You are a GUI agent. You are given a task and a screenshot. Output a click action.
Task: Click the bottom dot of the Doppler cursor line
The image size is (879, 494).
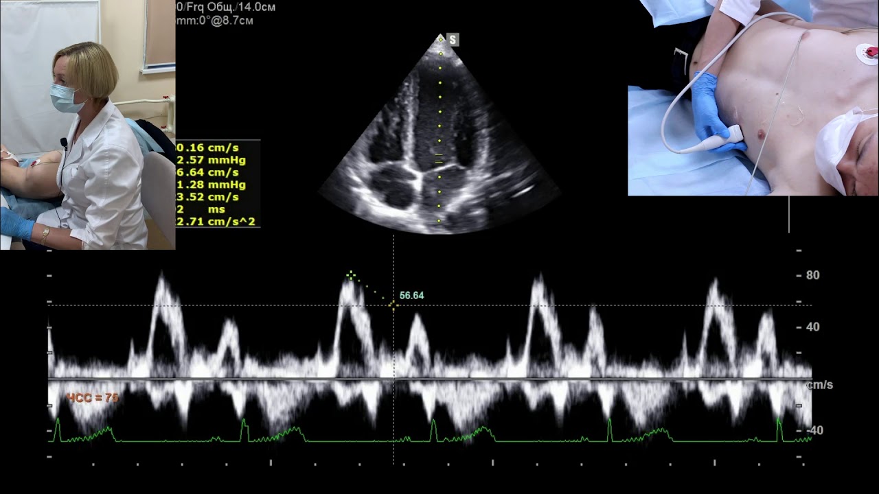tap(439, 221)
